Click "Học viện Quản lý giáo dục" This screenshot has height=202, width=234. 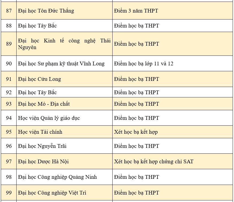pos(49,118)
